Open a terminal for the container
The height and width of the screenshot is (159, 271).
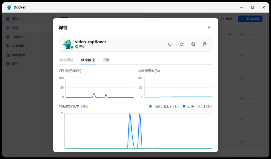tap(193, 44)
